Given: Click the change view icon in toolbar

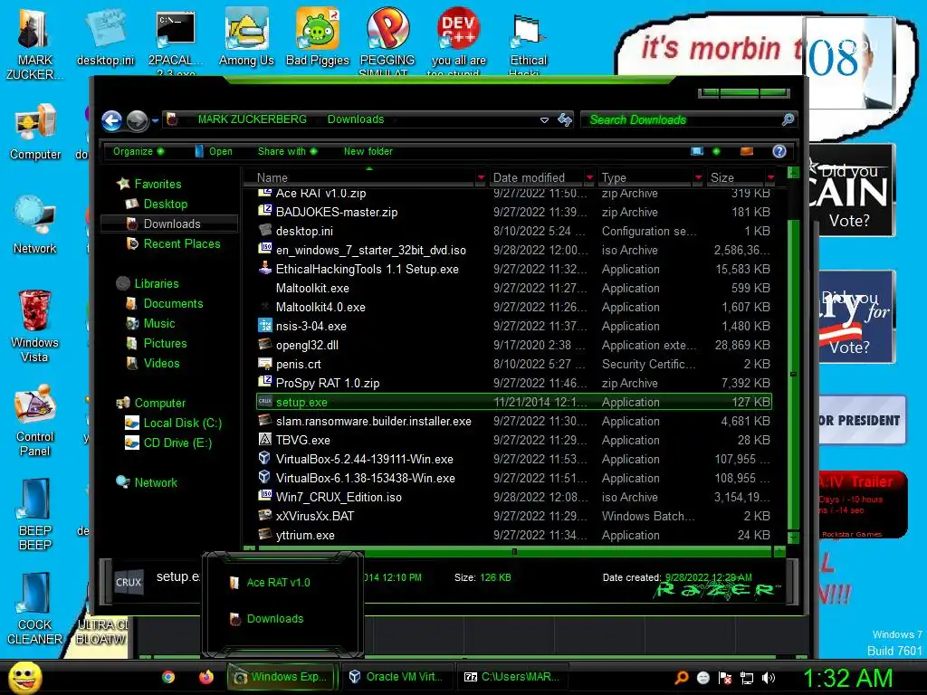Looking at the screenshot, I should [x=697, y=151].
